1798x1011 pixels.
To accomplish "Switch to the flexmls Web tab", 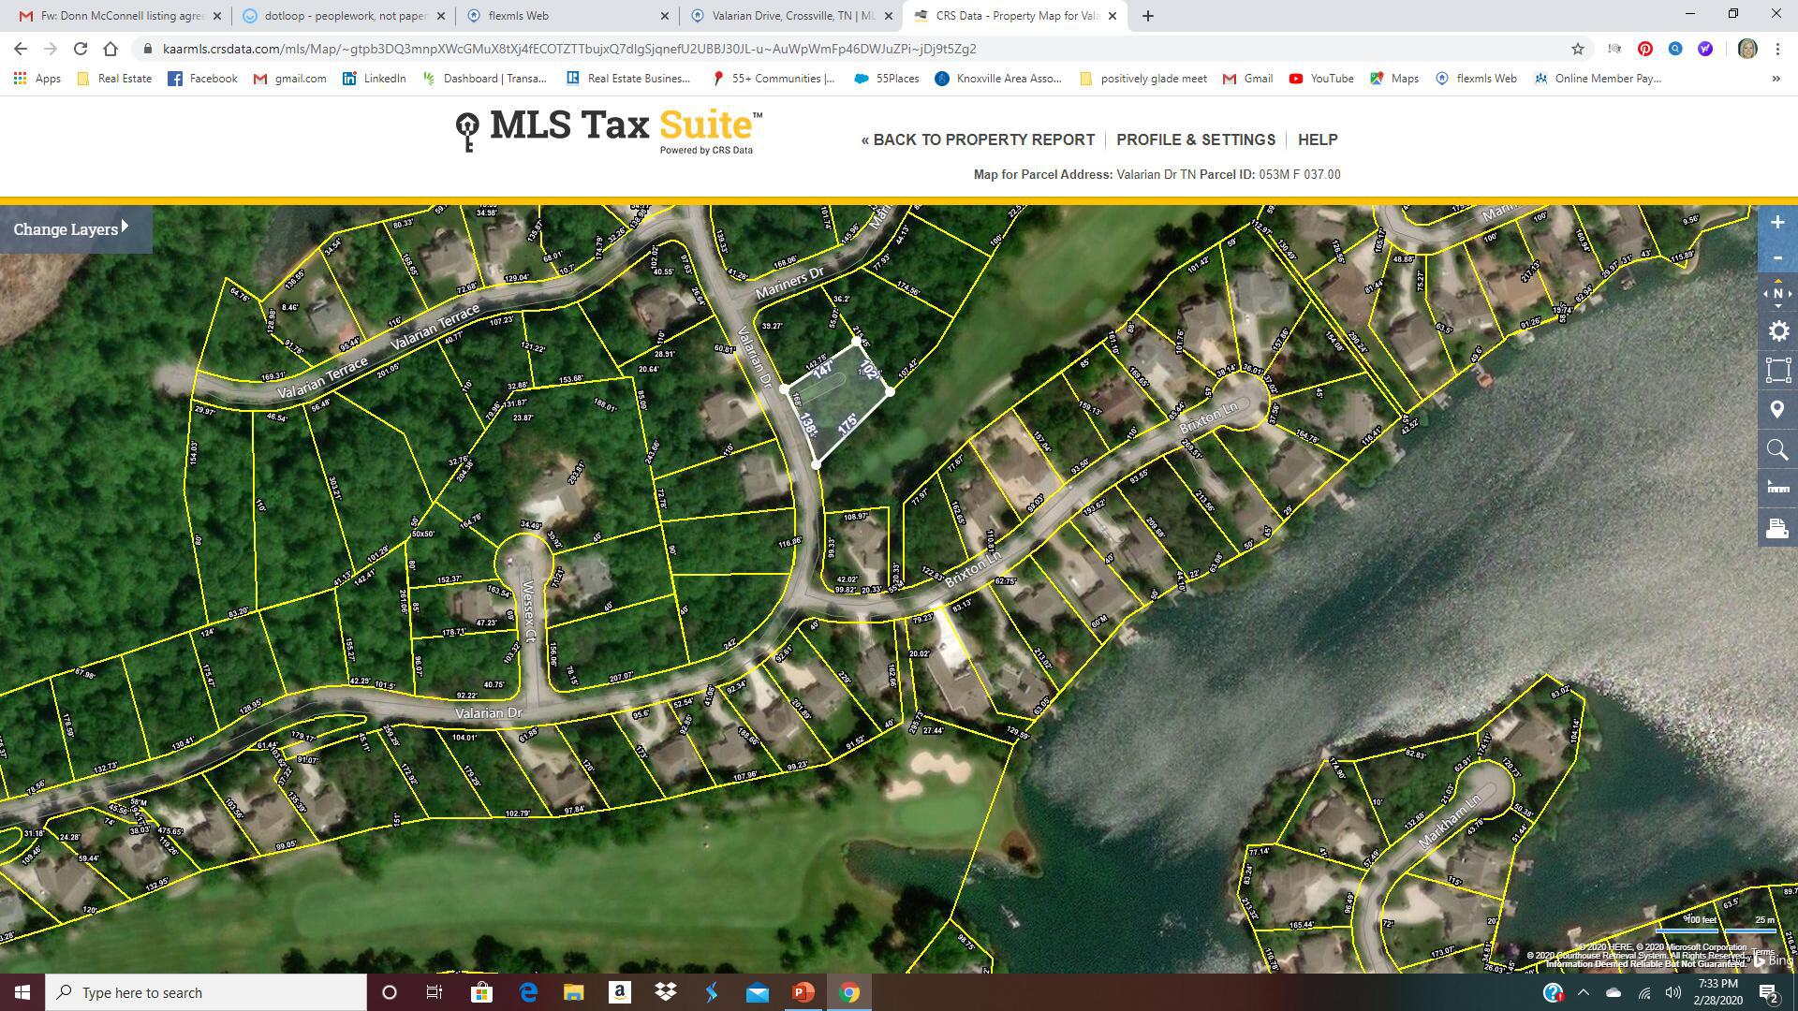I will point(567,16).
